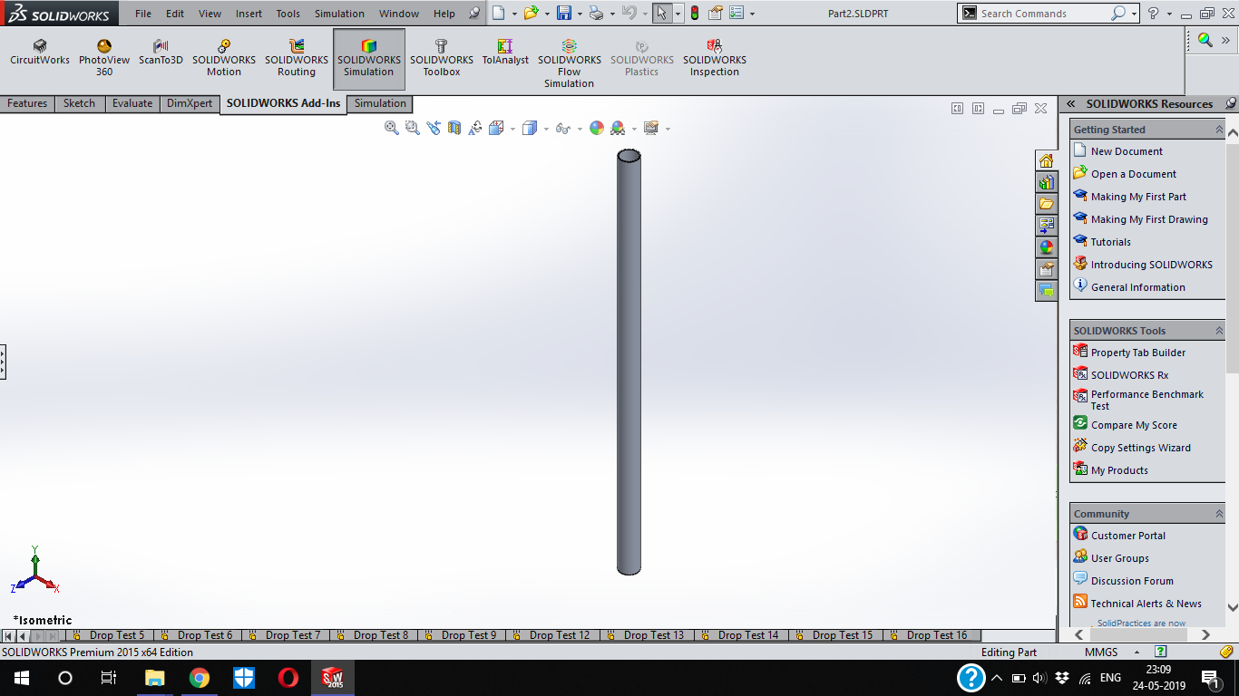Enable the PhotoView 360 add-in
1239x696 pixels.
104,58
